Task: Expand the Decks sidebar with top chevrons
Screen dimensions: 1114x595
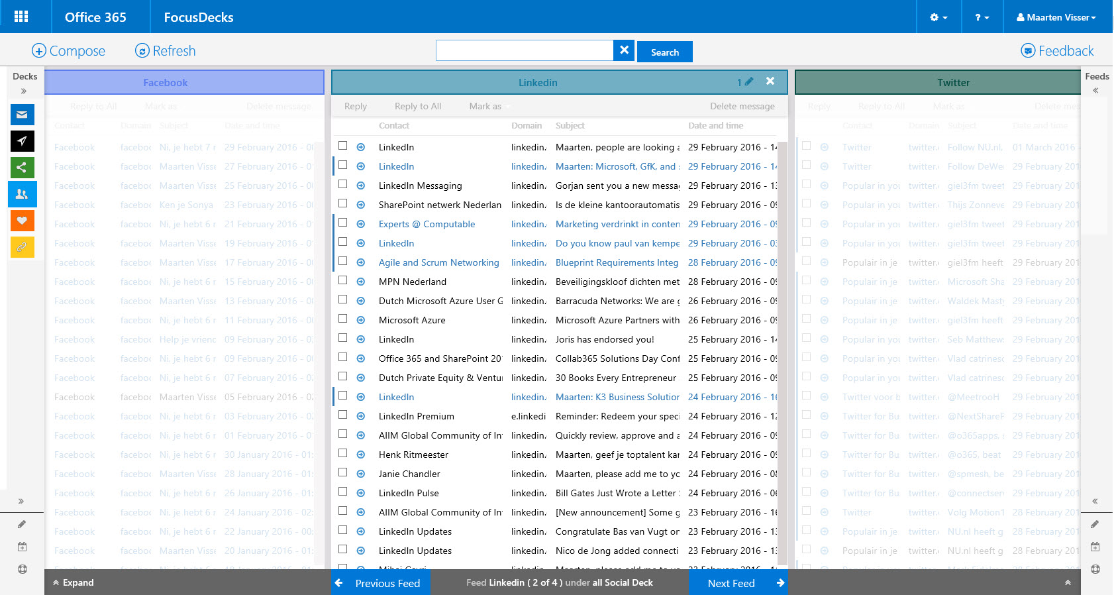Action: [x=24, y=91]
